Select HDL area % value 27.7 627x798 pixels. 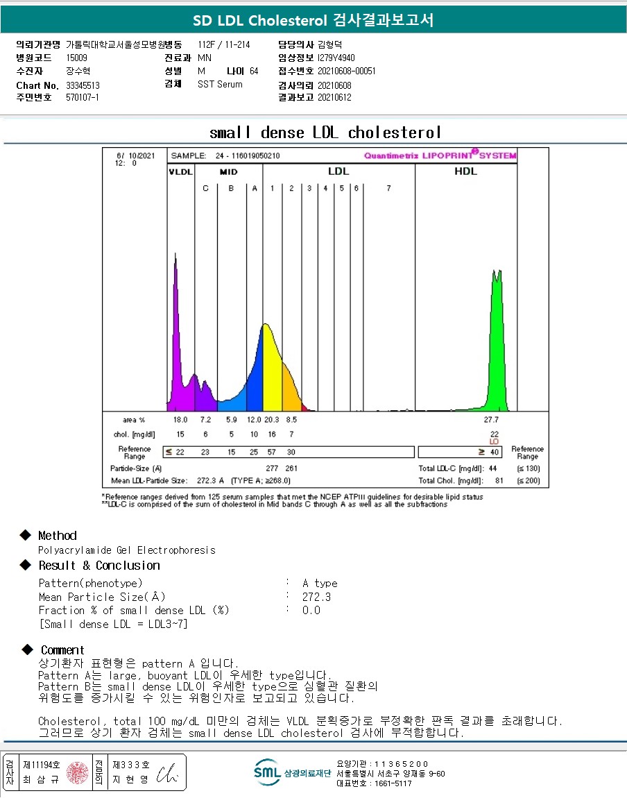pyautogui.click(x=491, y=420)
